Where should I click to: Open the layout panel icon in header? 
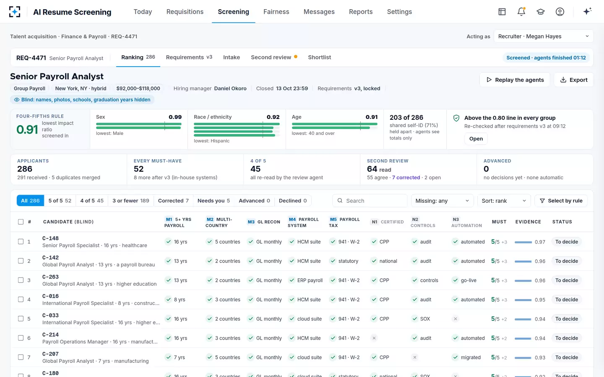[502, 12]
